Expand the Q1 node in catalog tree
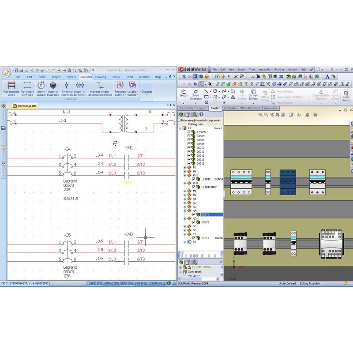353x353 pixels. [184, 199]
